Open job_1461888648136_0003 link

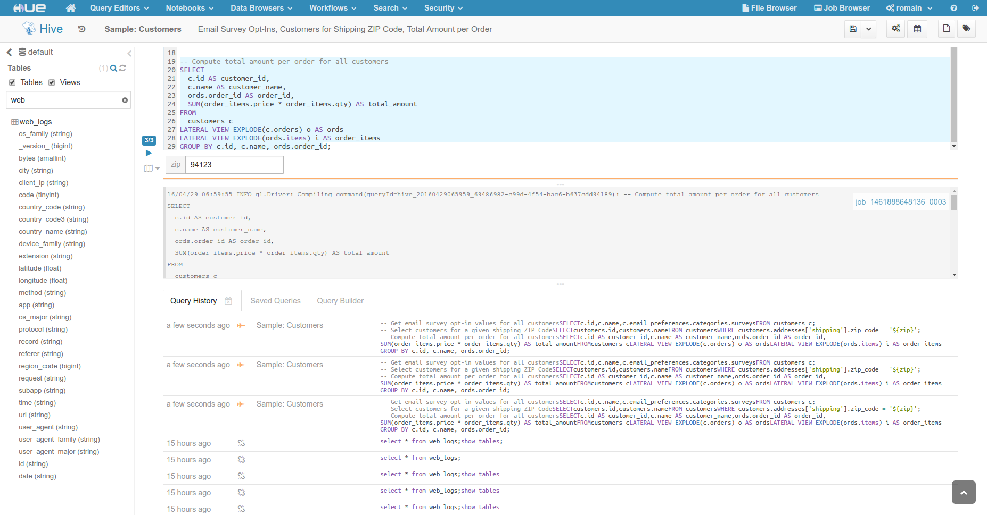(x=900, y=202)
